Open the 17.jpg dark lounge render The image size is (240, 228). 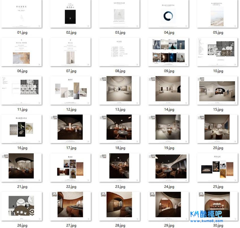click(70, 129)
